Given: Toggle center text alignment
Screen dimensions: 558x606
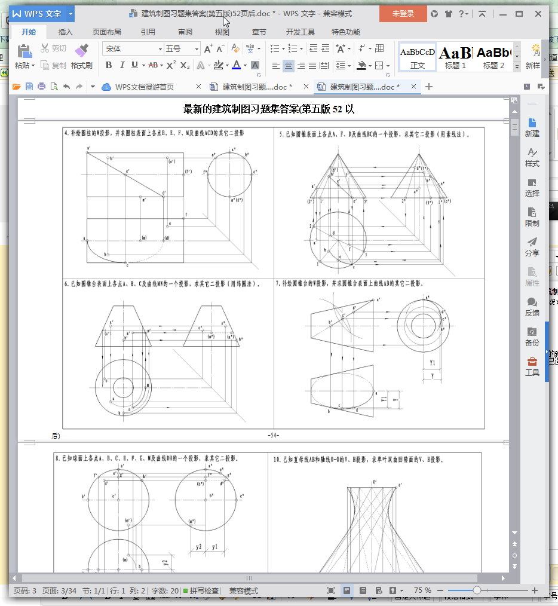Looking at the screenshot, I should tap(289, 66).
